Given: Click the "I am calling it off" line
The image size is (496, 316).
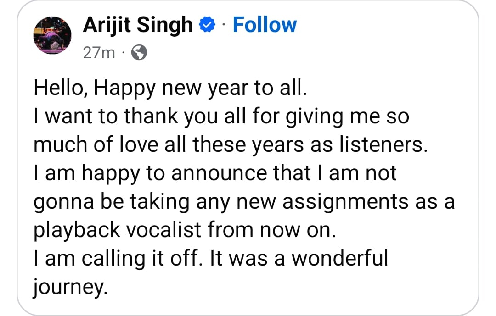Looking at the screenshot, I should tap(211, 259).
